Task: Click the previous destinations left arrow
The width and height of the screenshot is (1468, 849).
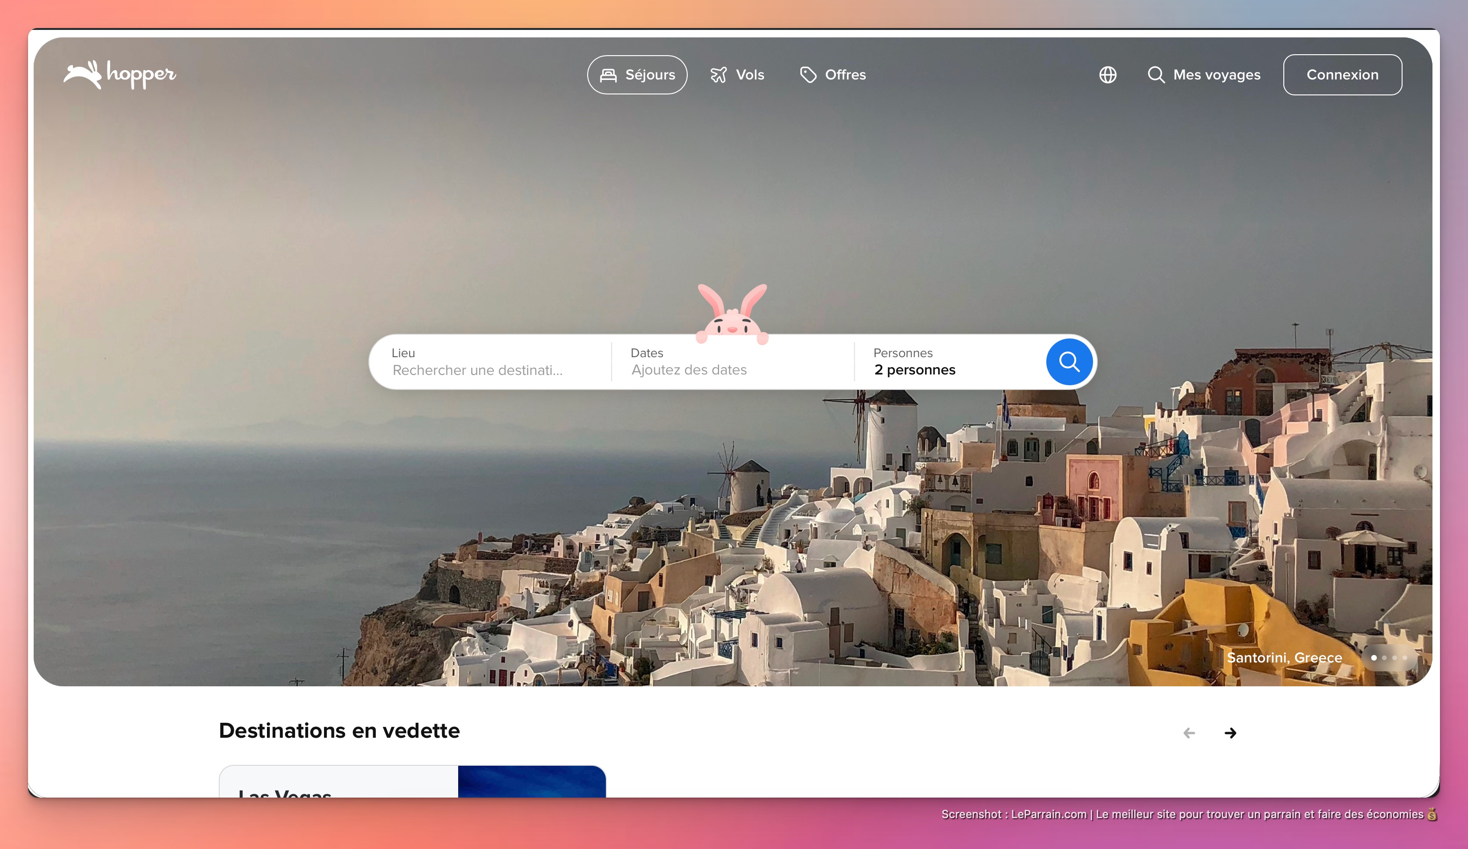Action: pyautogui.click(x=1189, y=733)
